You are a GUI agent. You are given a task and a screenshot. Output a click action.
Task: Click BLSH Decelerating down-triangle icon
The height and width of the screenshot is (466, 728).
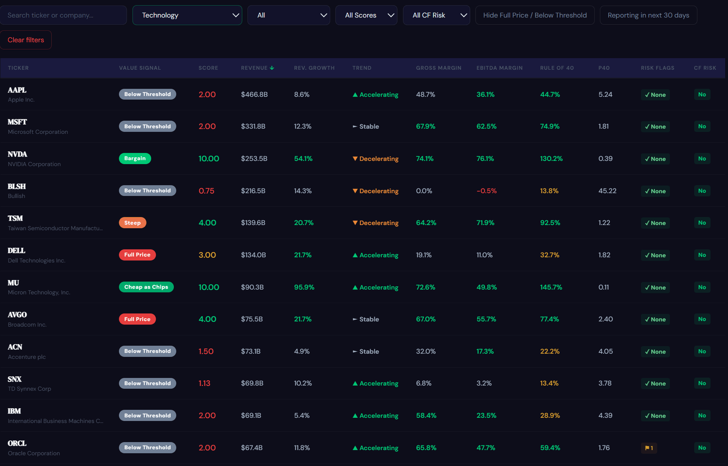click(355, 191)
